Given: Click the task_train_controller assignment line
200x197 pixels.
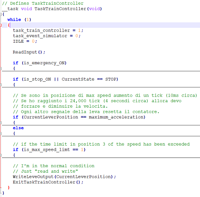Looking at the screenshot, I should pyautogui.click(x=48, y=30).
